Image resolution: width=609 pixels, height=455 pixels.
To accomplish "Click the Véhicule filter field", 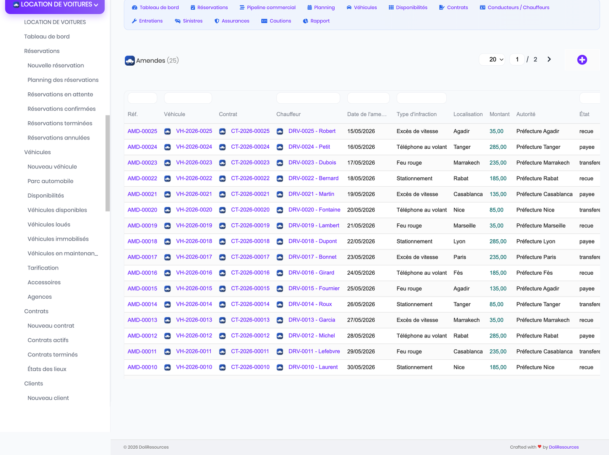I will 188,98.
